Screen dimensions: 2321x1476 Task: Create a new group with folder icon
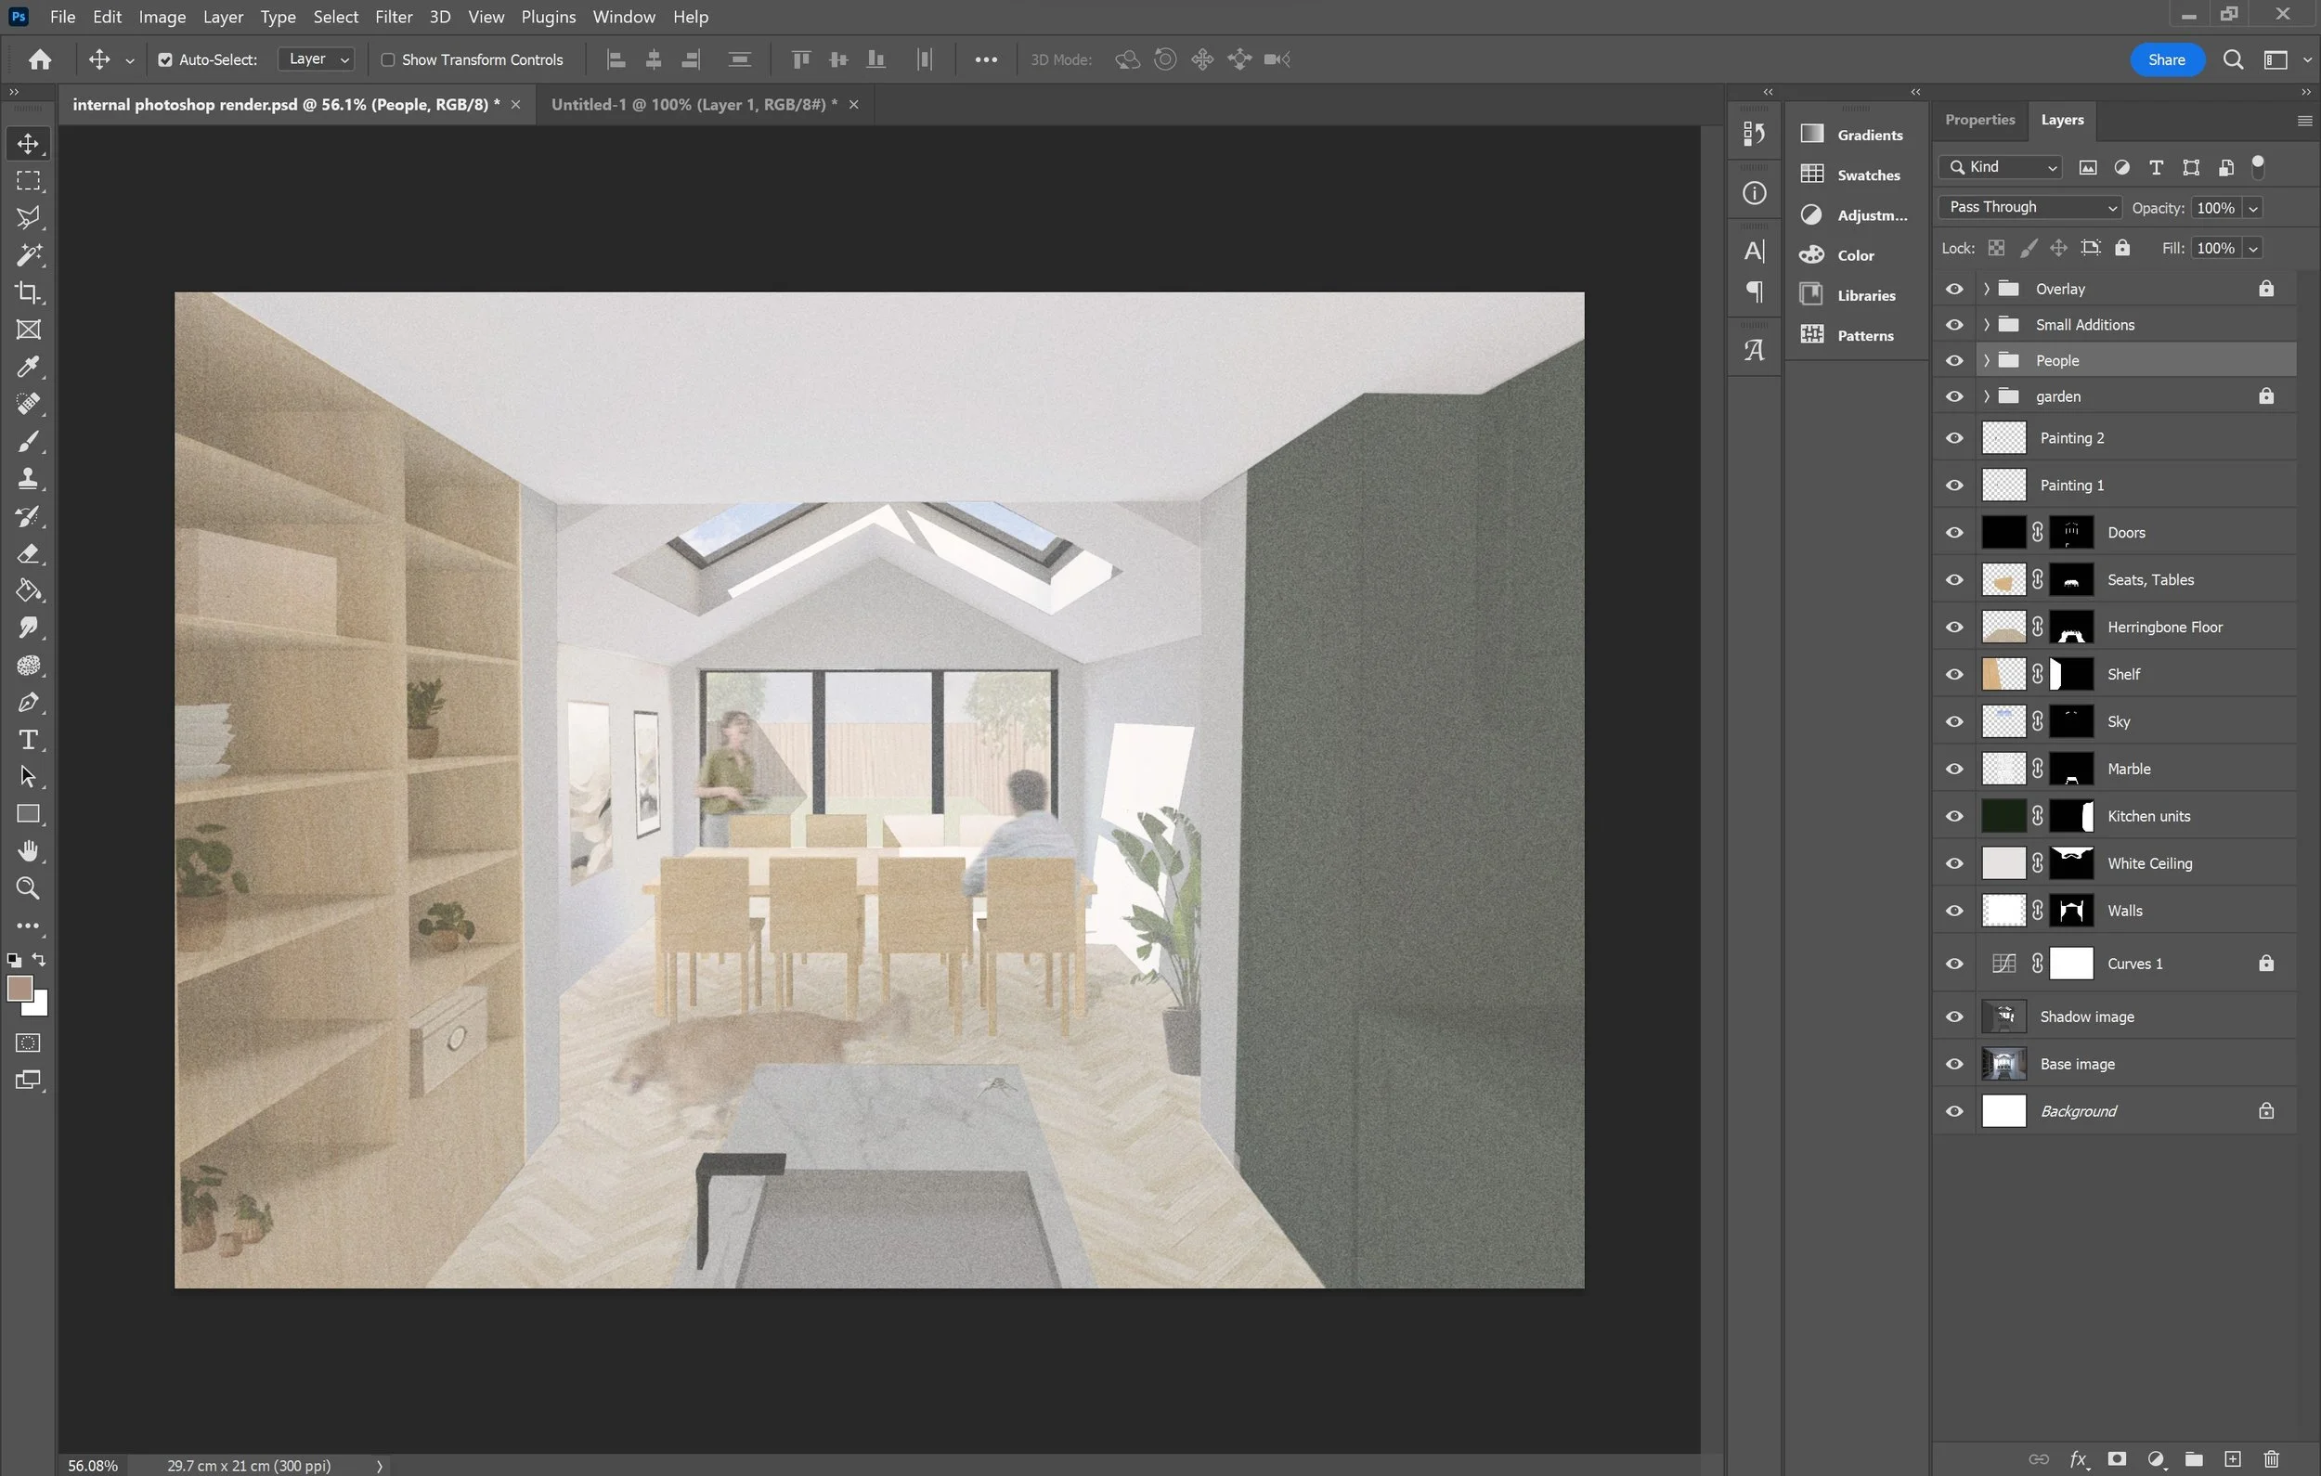tap(2194, 1458)
